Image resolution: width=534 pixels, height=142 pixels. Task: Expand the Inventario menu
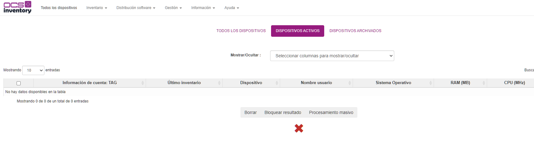(97, 8)
